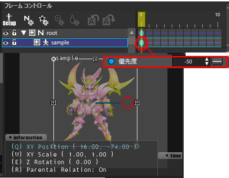Viewport: 229px width, 178px height.
Task: Click the running figure icon on sample
Action: click(x=46, y=42)
